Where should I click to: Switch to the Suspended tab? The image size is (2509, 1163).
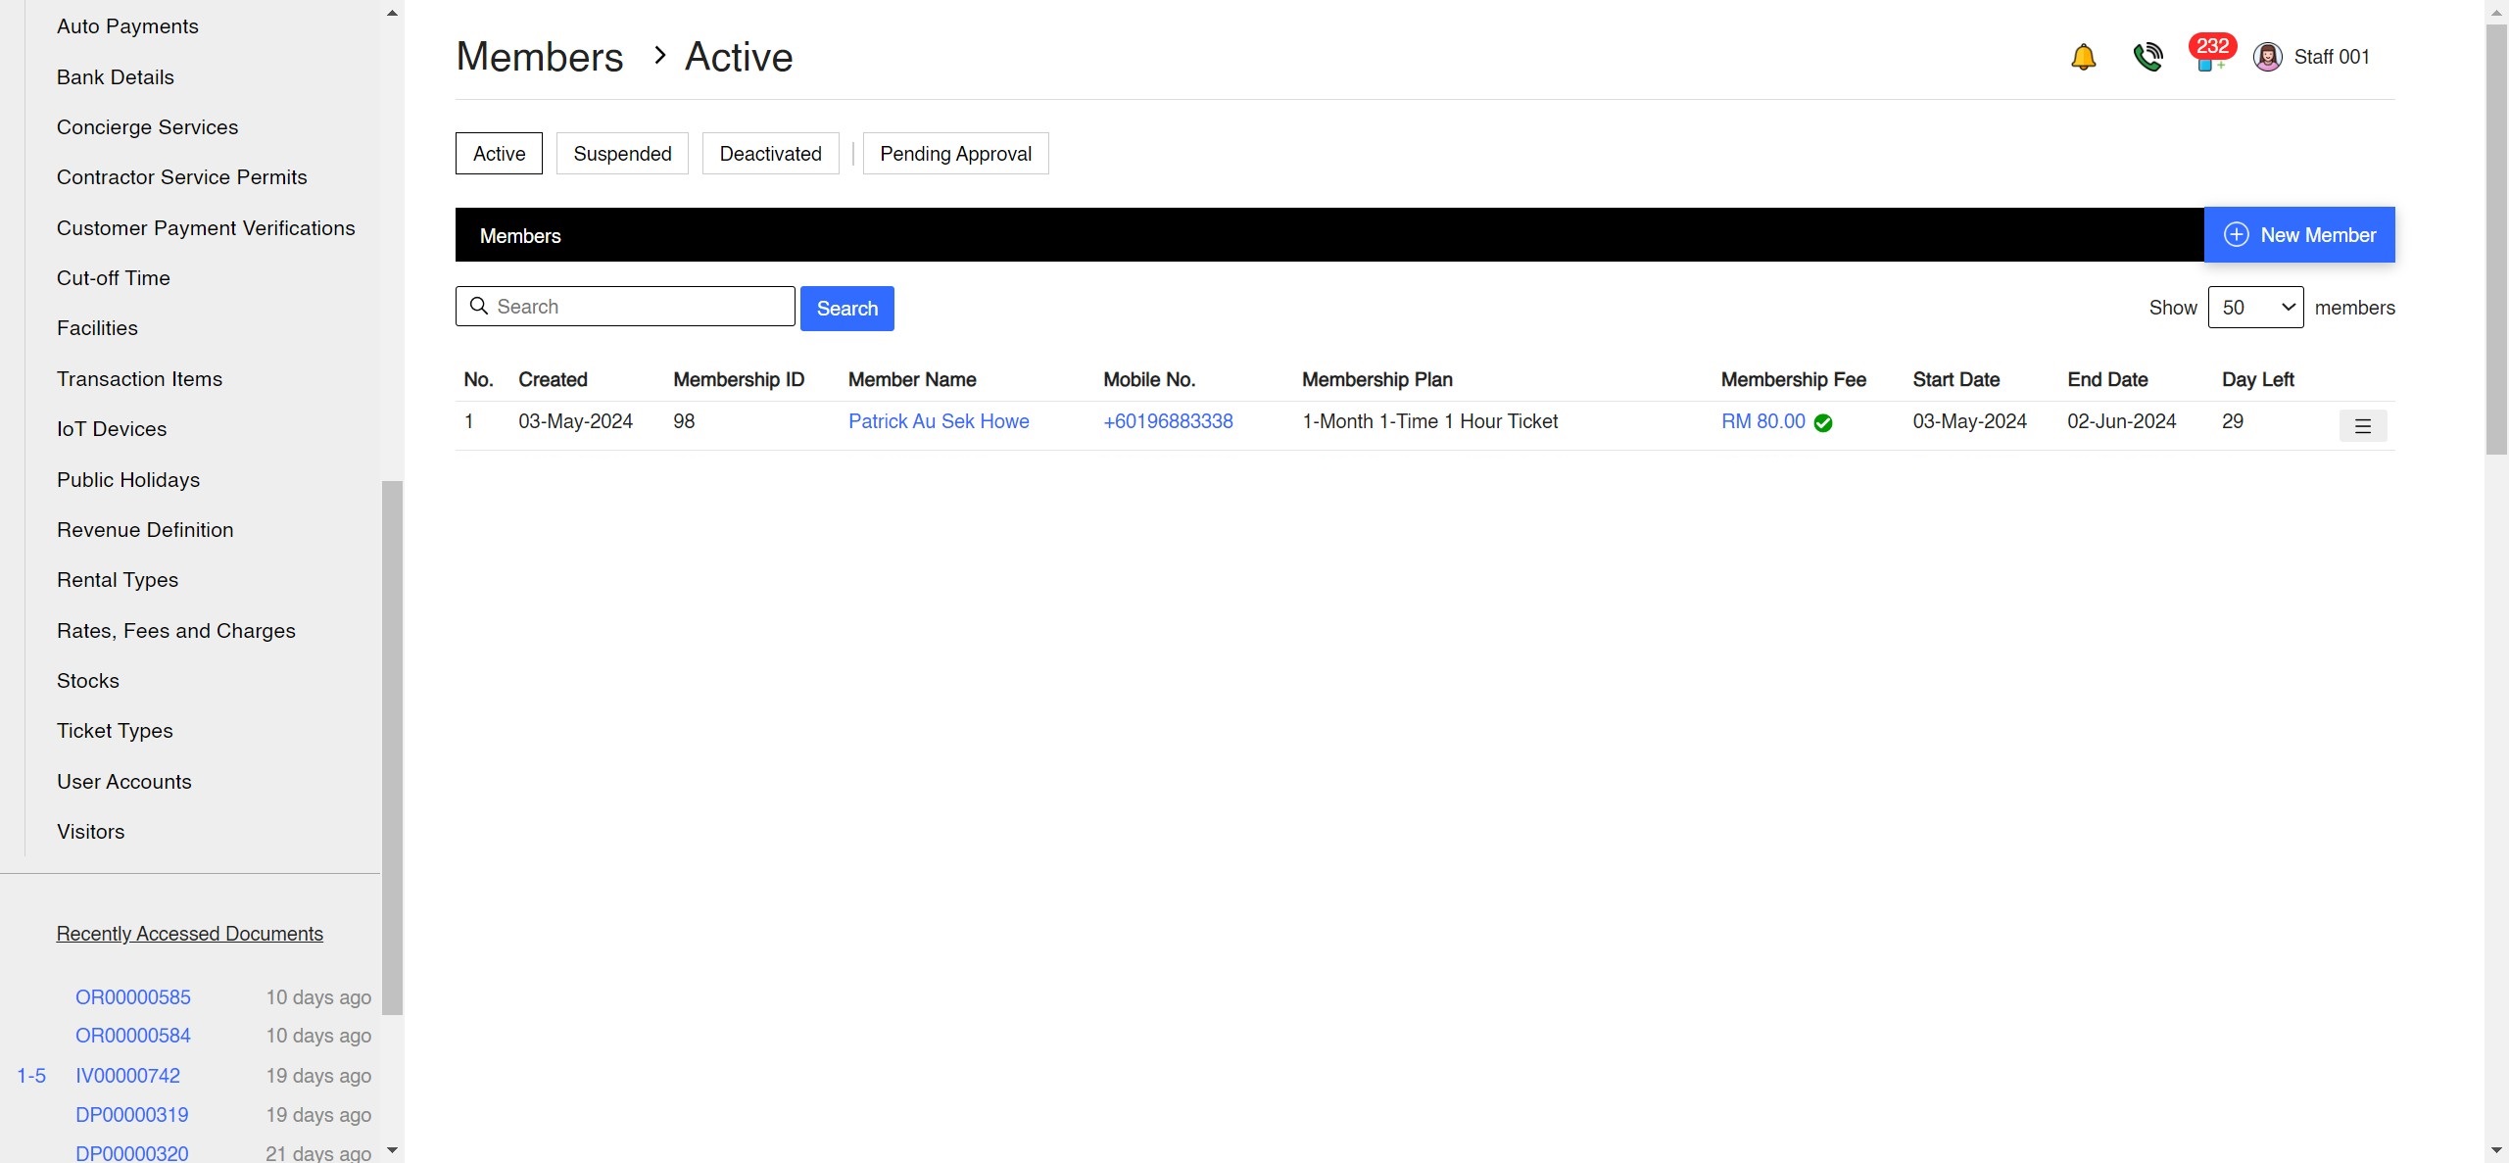622,153
